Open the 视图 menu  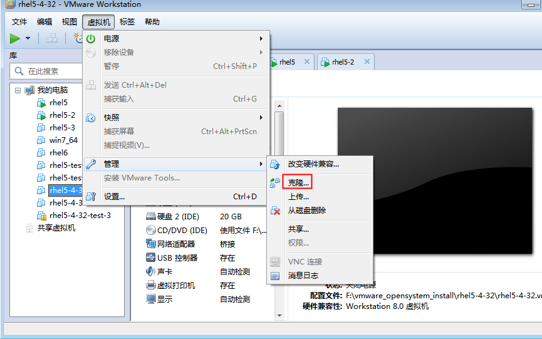coord(69,22)
